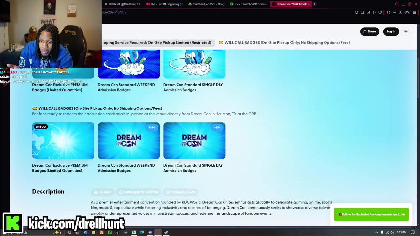Open Will Call Standard SINGLE DAY badge thumbnail $67+

[x=194, y=141]
